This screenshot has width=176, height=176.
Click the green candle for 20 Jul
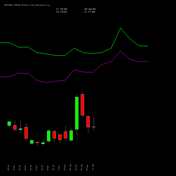pos(9,124)
